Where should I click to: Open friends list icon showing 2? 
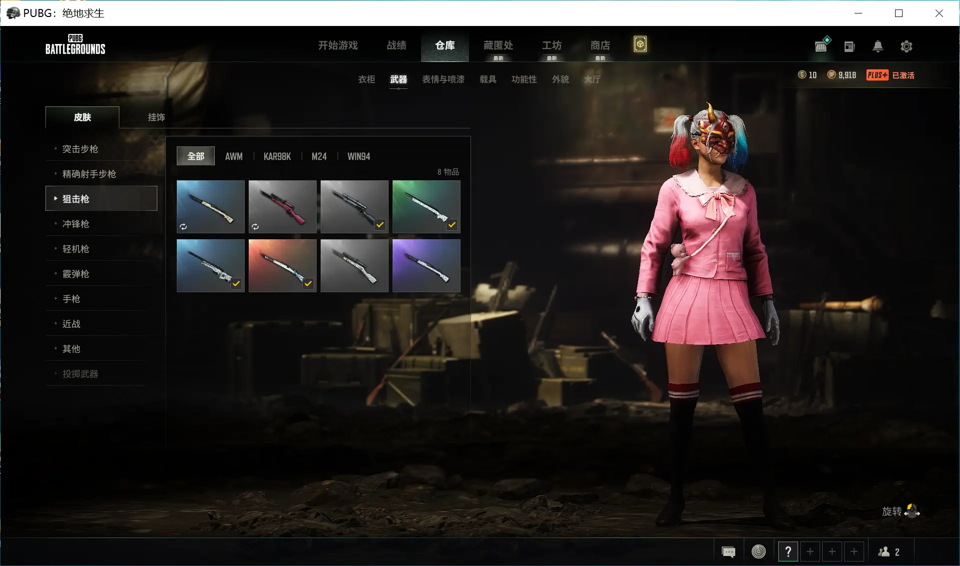click(x=889, y=552)
